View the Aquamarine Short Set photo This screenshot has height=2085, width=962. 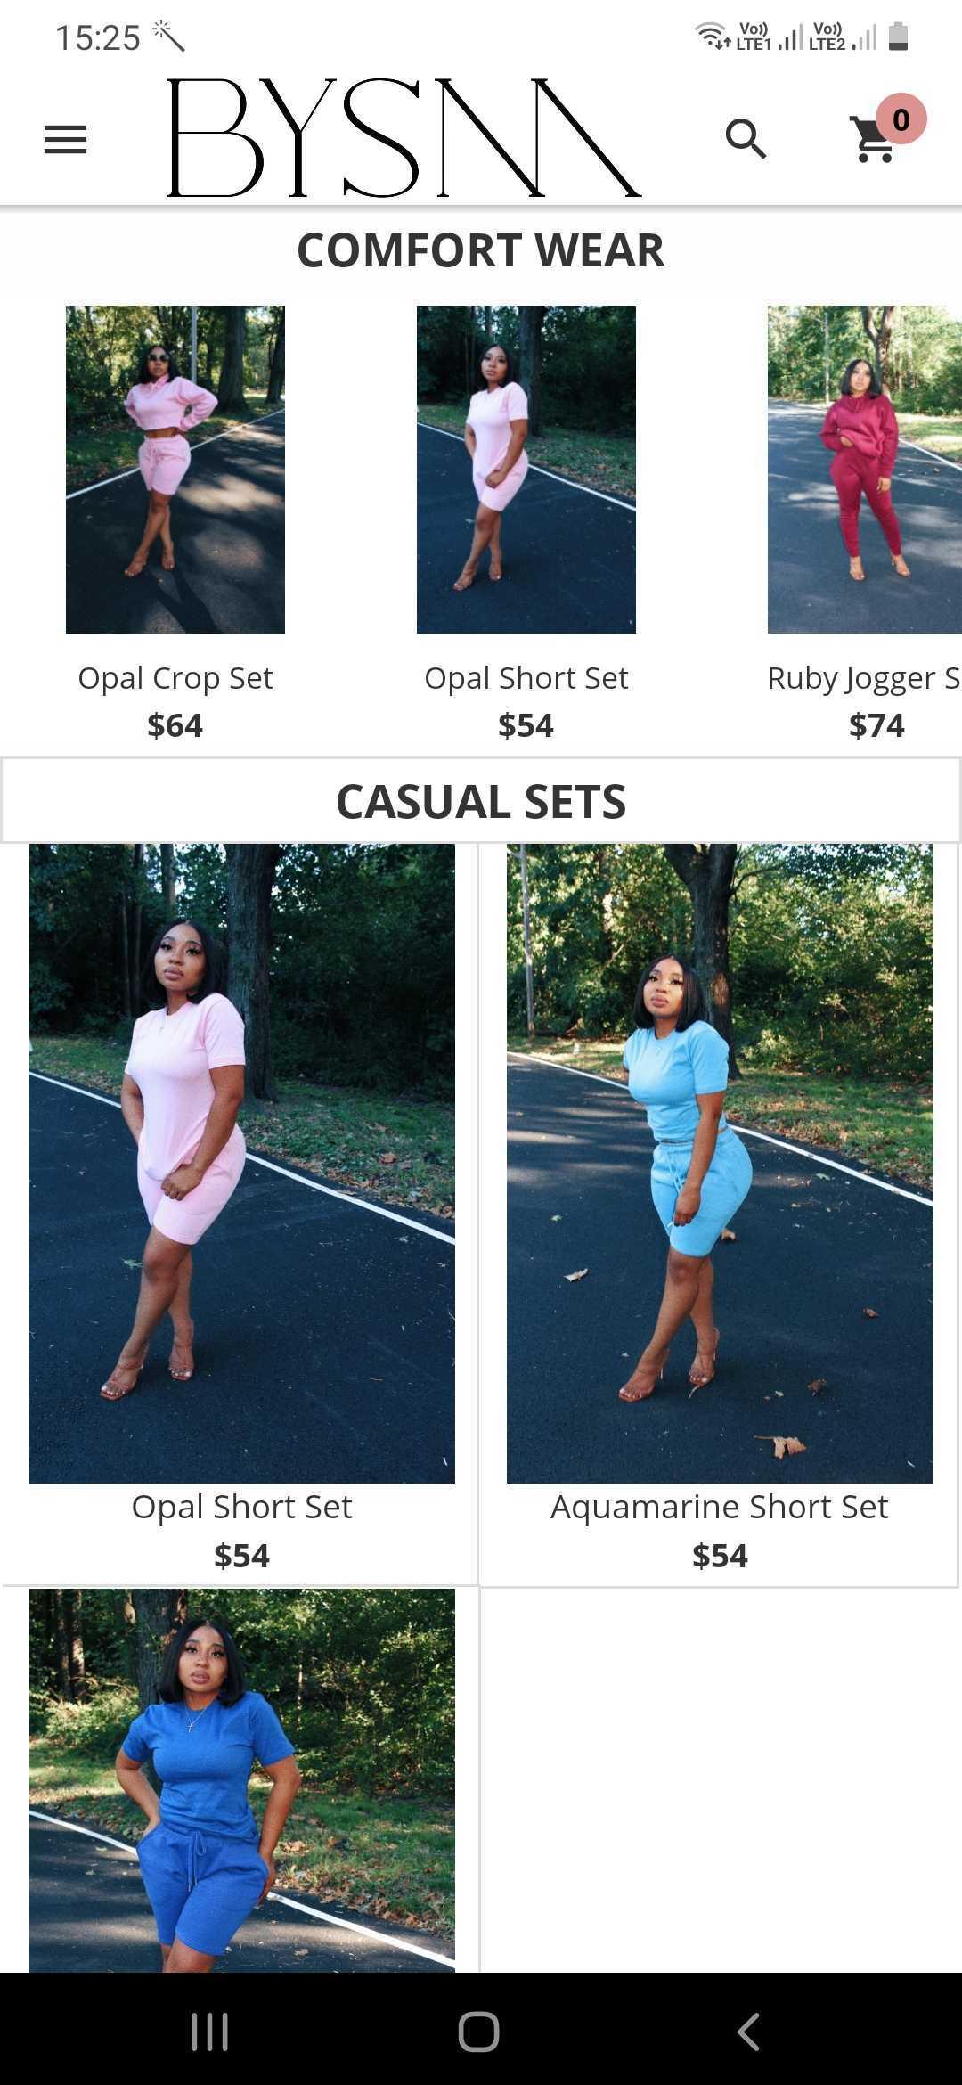pyautogui.click(x=720, y=1164)
